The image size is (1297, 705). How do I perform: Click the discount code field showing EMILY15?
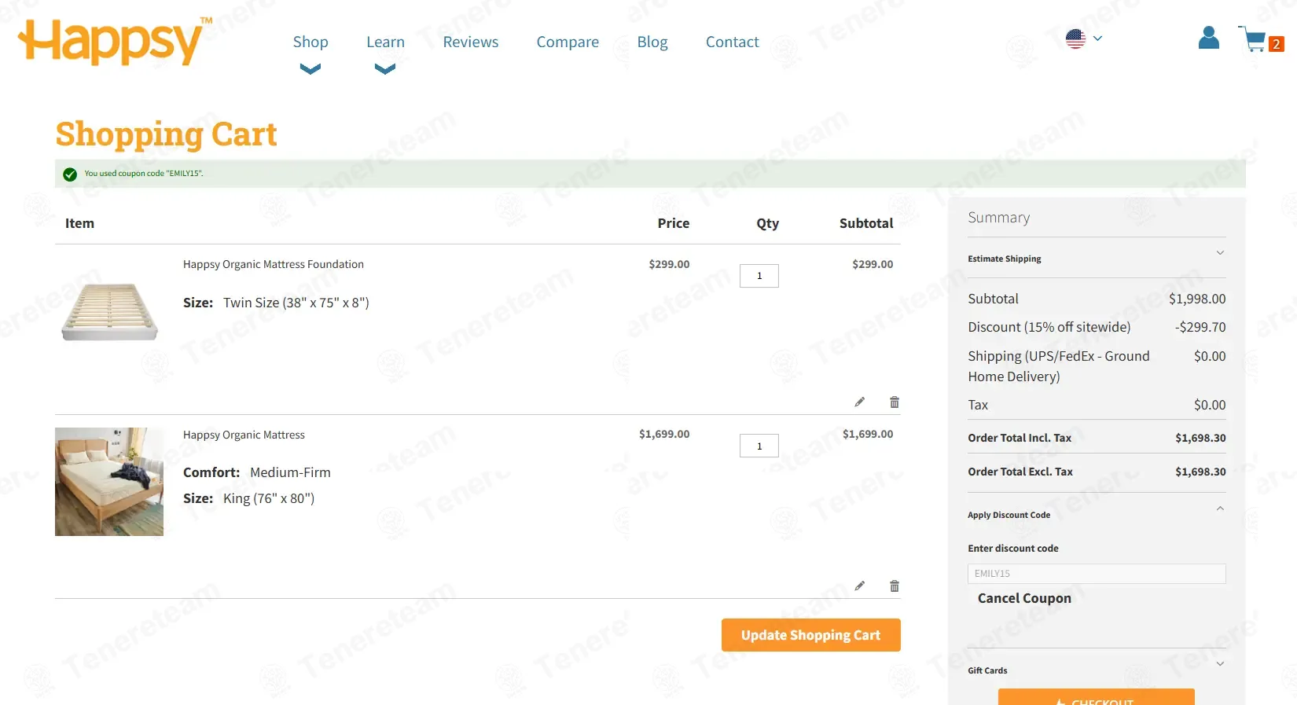[x=1097, y=574]
